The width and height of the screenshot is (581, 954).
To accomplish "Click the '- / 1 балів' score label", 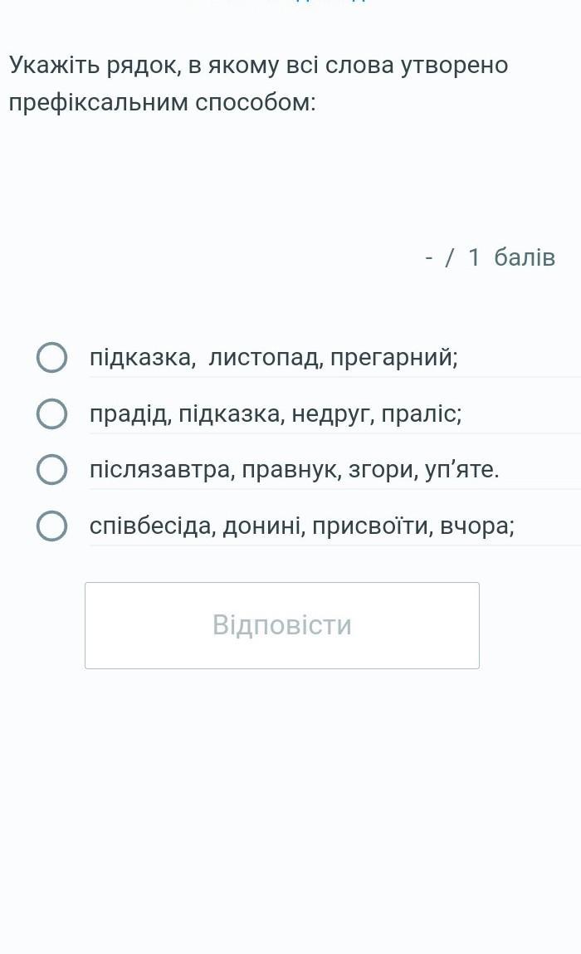I will click(490, 257).
